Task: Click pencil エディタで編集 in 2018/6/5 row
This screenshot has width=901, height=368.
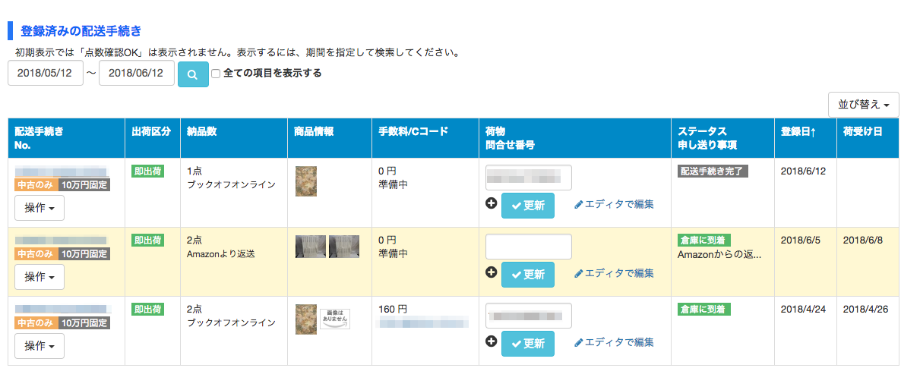Action: 614,273
